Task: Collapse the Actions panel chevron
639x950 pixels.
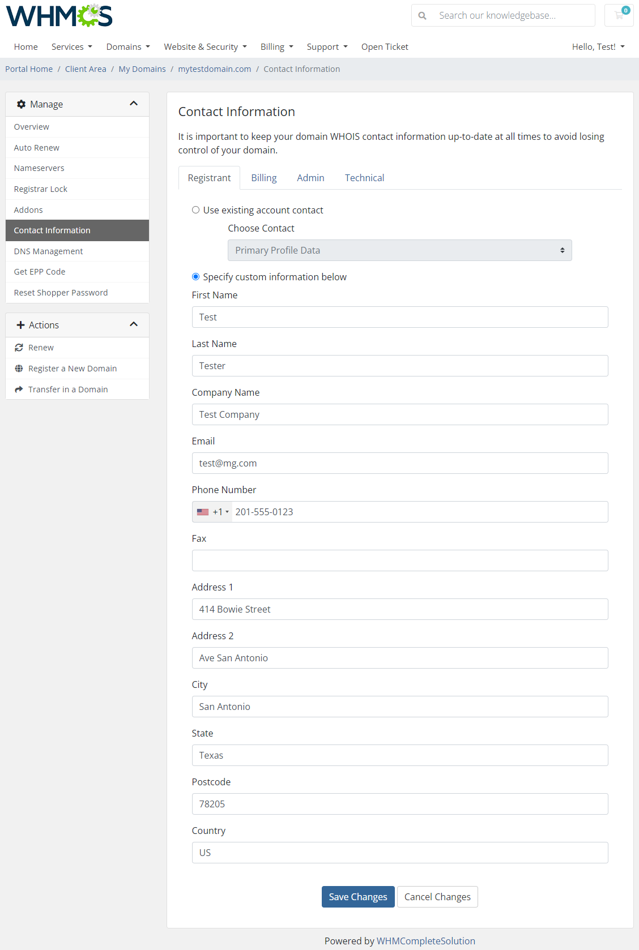Action: click(134, 324)
